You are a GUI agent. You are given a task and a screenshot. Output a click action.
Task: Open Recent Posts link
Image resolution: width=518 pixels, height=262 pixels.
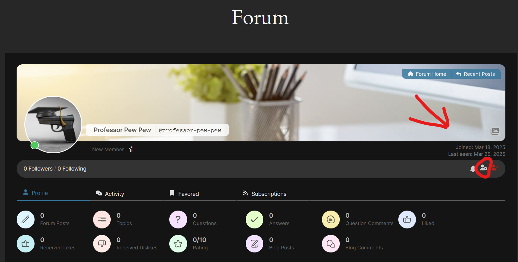[475, 74]
